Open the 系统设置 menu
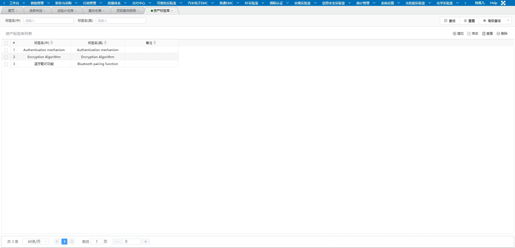Image resolution: width=515 pixels, height=248 pixels. [x=390, y=3]
